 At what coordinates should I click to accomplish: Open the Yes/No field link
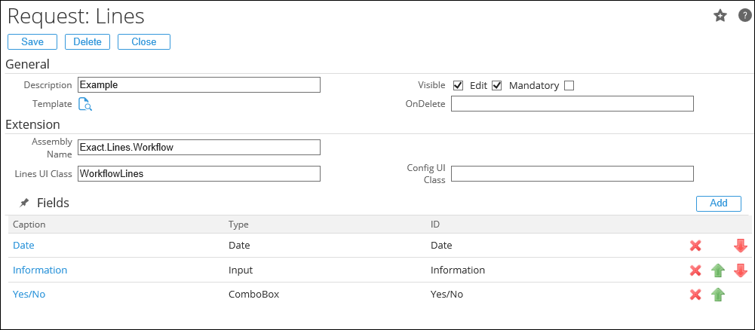pos(29,294)
